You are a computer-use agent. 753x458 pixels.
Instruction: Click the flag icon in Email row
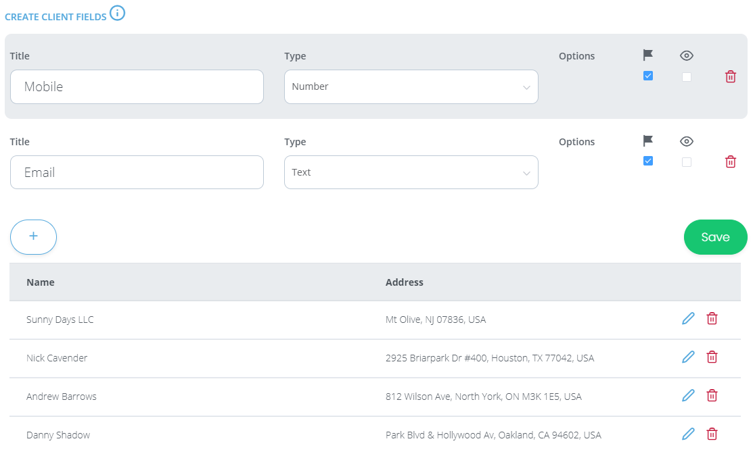(648, 141)
